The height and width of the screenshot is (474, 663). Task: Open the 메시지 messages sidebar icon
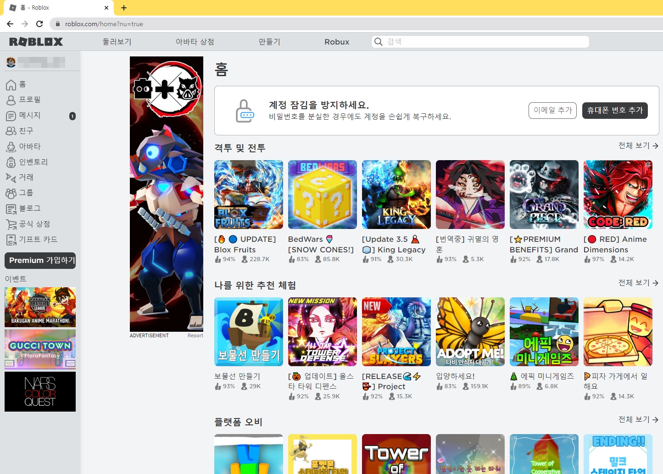(11, 116)
